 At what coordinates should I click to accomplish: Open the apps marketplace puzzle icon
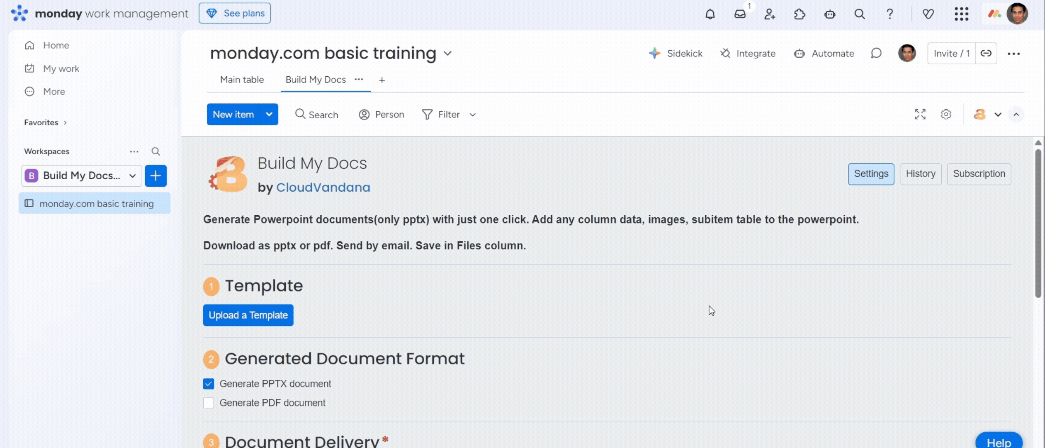click(x=800, y=14)
